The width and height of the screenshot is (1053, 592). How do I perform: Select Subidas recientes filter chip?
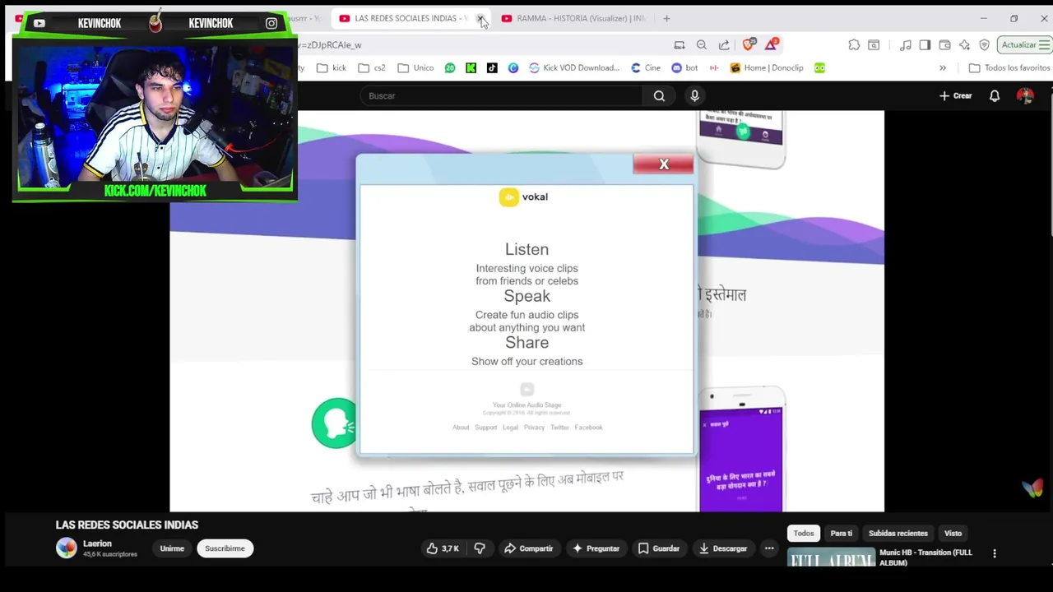898,534
